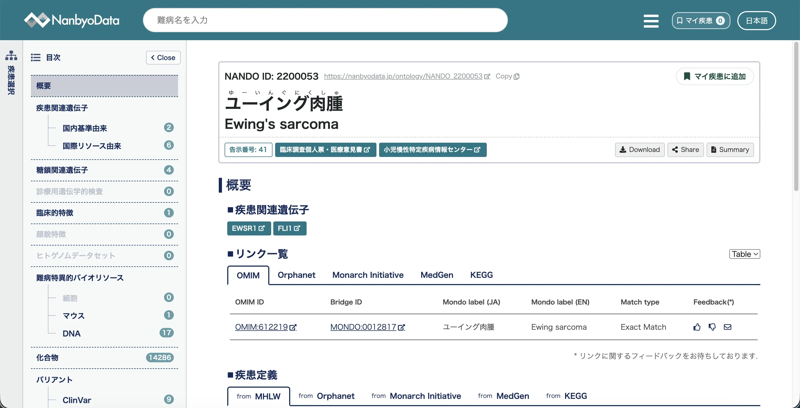800x408 pixels.
Task: Open the FLI1 gene link
Action: tap(290, 228)
